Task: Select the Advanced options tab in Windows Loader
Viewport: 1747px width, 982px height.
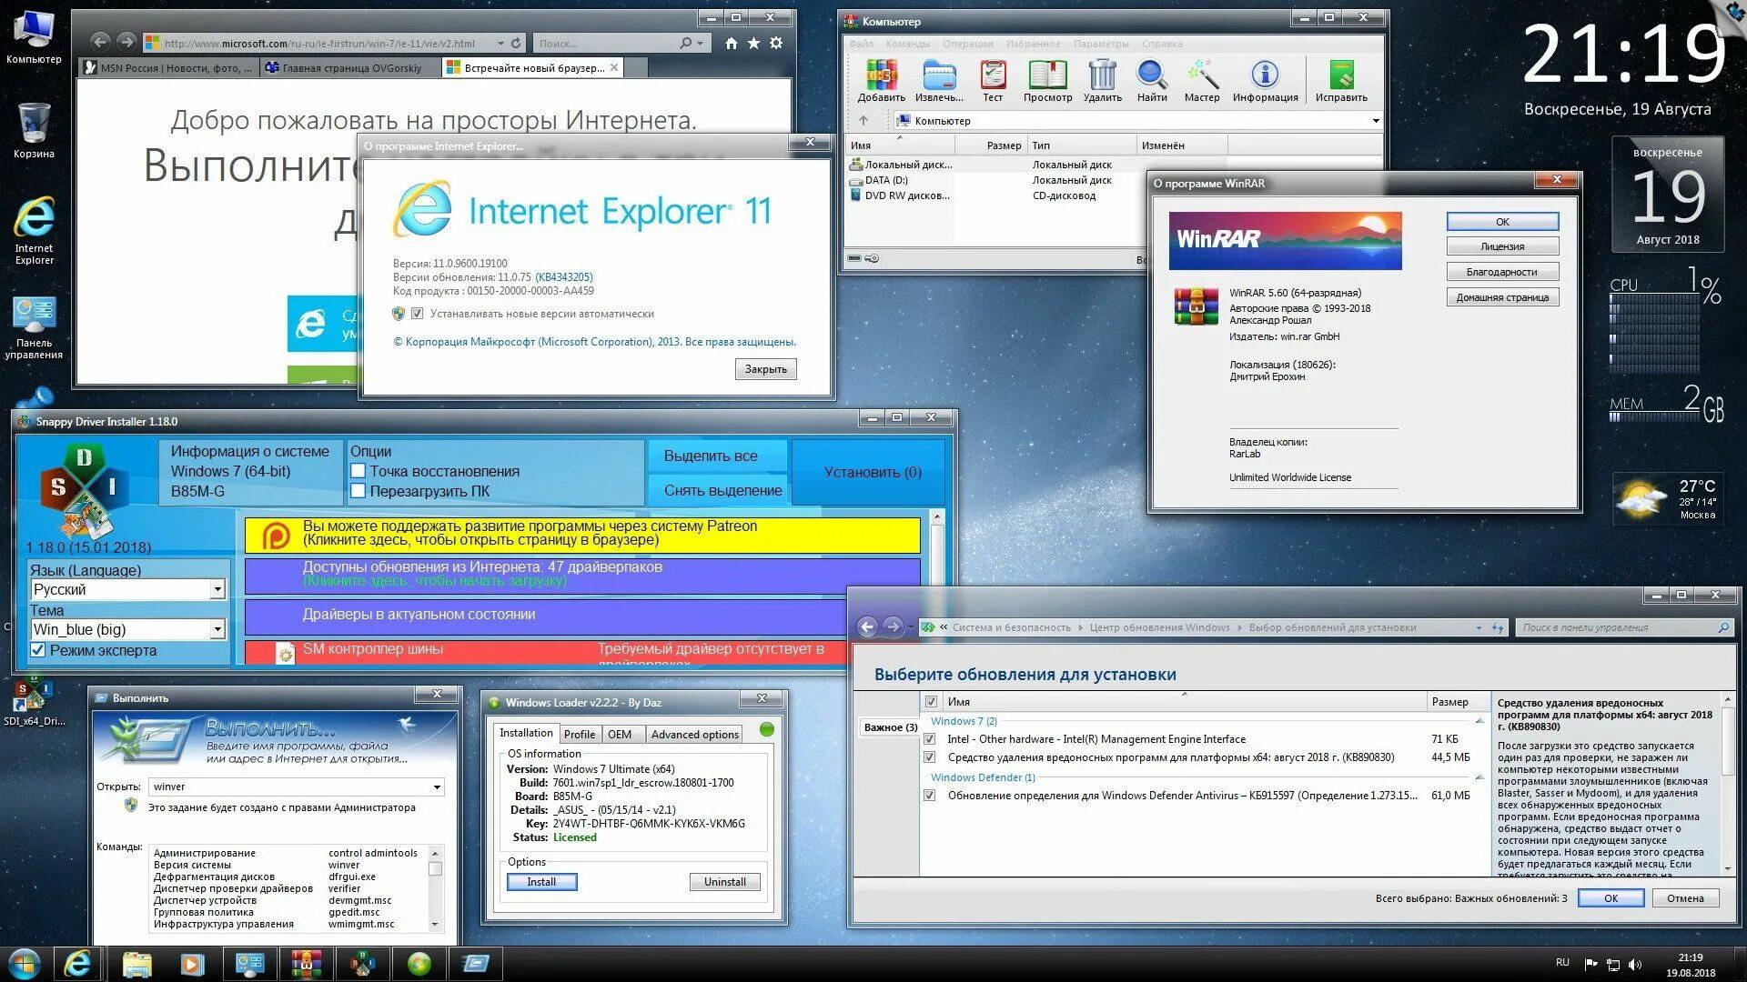Action: [x=696, y=733]
